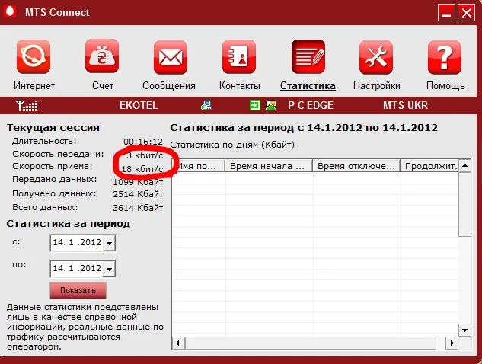Click the '3614 Кбайт' total data value
Viewport: 482px width, 364px height.
click(x=138, y=208)
